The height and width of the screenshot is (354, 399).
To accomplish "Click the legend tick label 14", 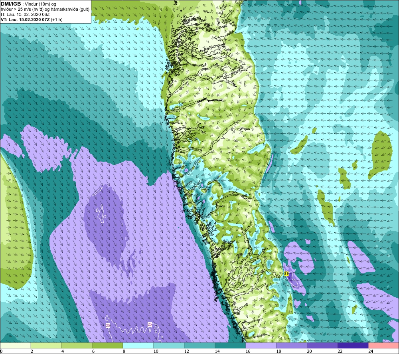I will point(217,351).
